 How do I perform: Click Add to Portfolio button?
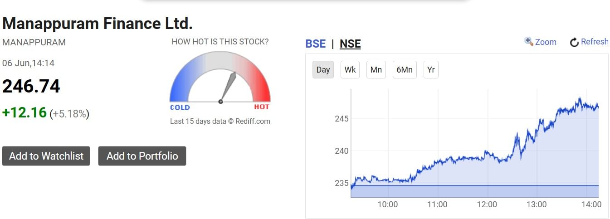(142, 156)
